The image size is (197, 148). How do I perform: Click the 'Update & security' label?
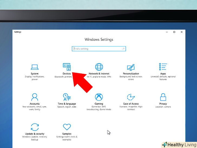click(35, 134)
